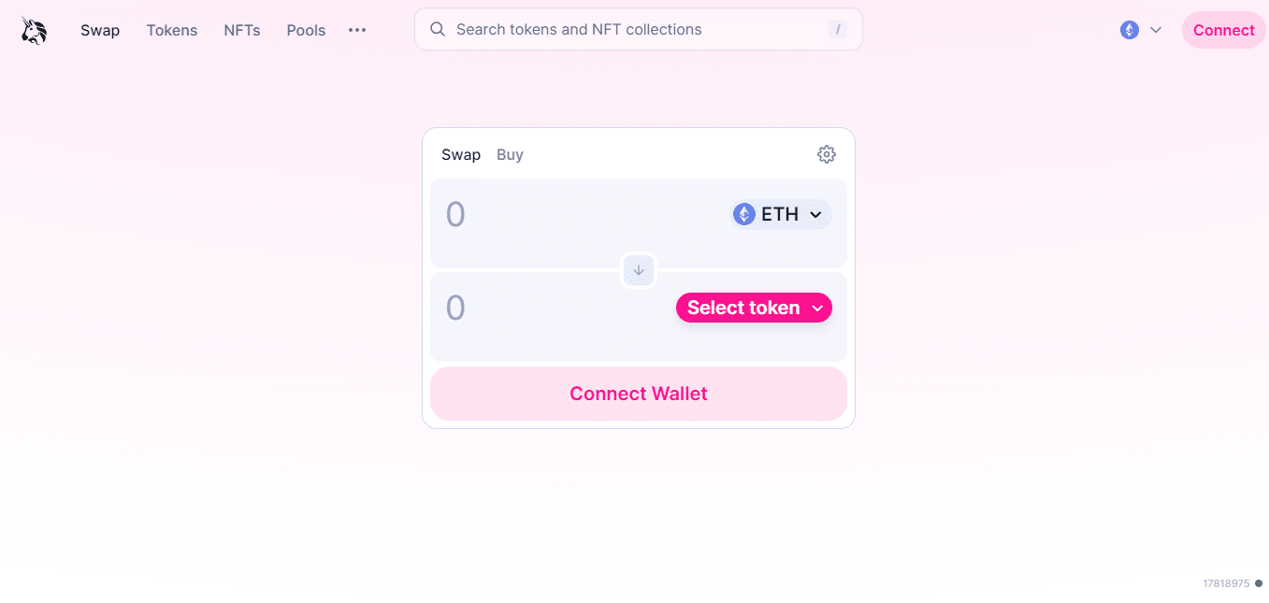Click Connect in the top right corner

coord(1223,29)
